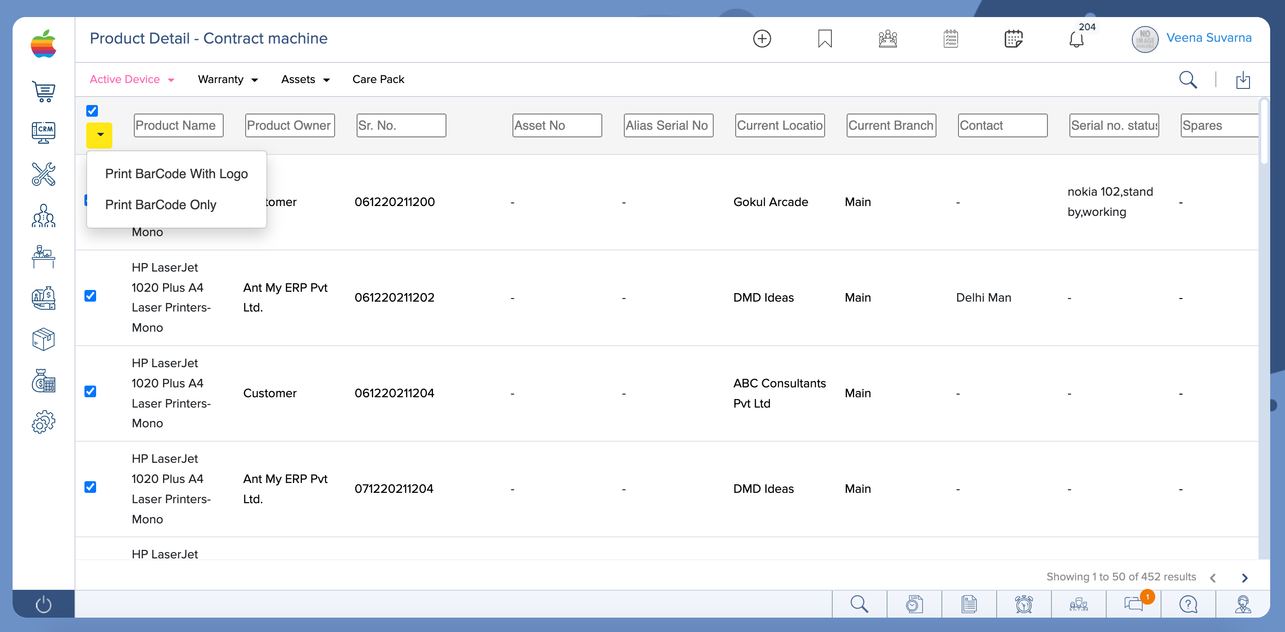Click the search magnifier above the table
Image resolution: width=1285 pixels, height=632 pixels.
pos(1188,80)
